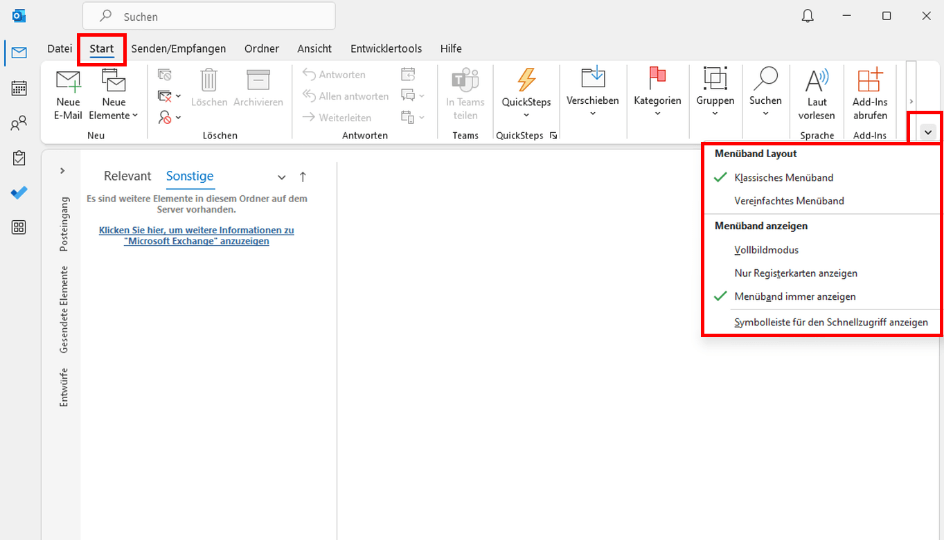Show the Relevant inbox tab
The width and height of the screenshot is (944, 540).
(127, 177)
